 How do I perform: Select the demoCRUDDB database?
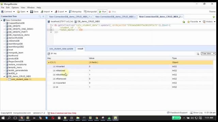(x=16, y=38)
